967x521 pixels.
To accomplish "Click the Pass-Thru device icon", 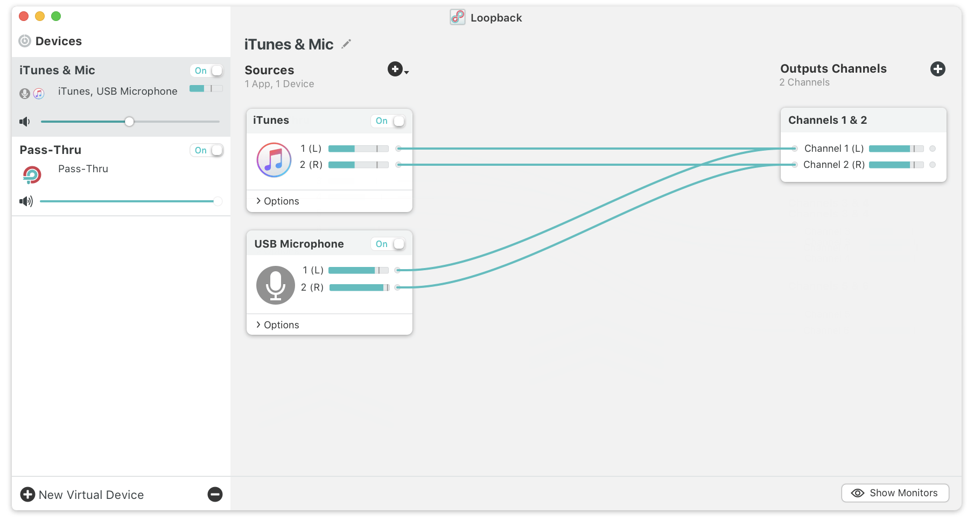I will click(32, 174).
